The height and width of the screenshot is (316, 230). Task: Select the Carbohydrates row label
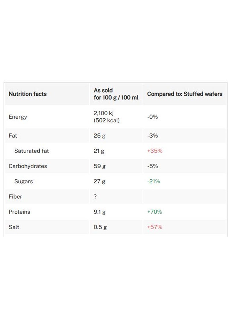(28, 166)
